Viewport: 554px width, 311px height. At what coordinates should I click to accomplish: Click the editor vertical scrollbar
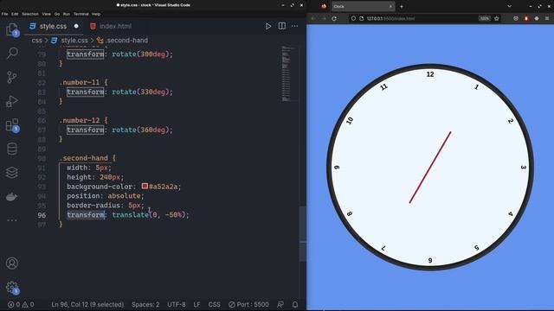(x=302, y=234)
